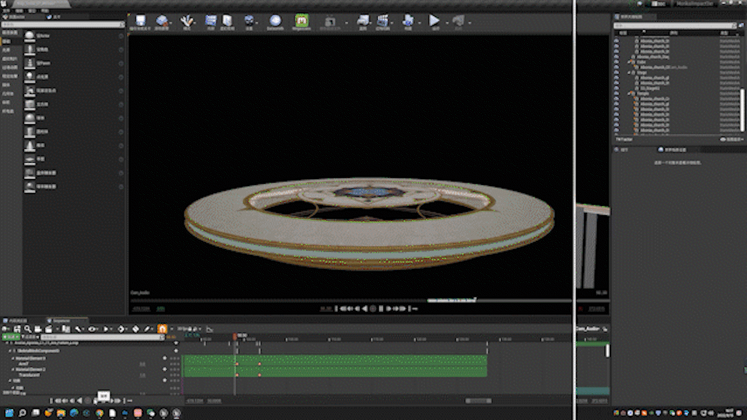Open outliner view options dropdown with eye
The image size is (747, 420).
point(732,139)
